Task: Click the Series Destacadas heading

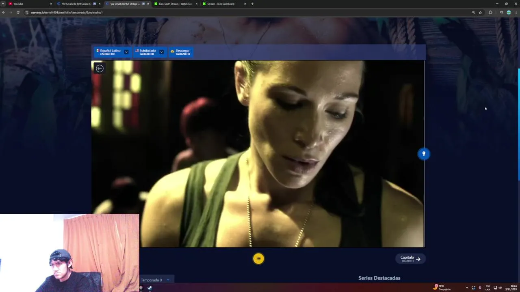Action: pos(379,278)
